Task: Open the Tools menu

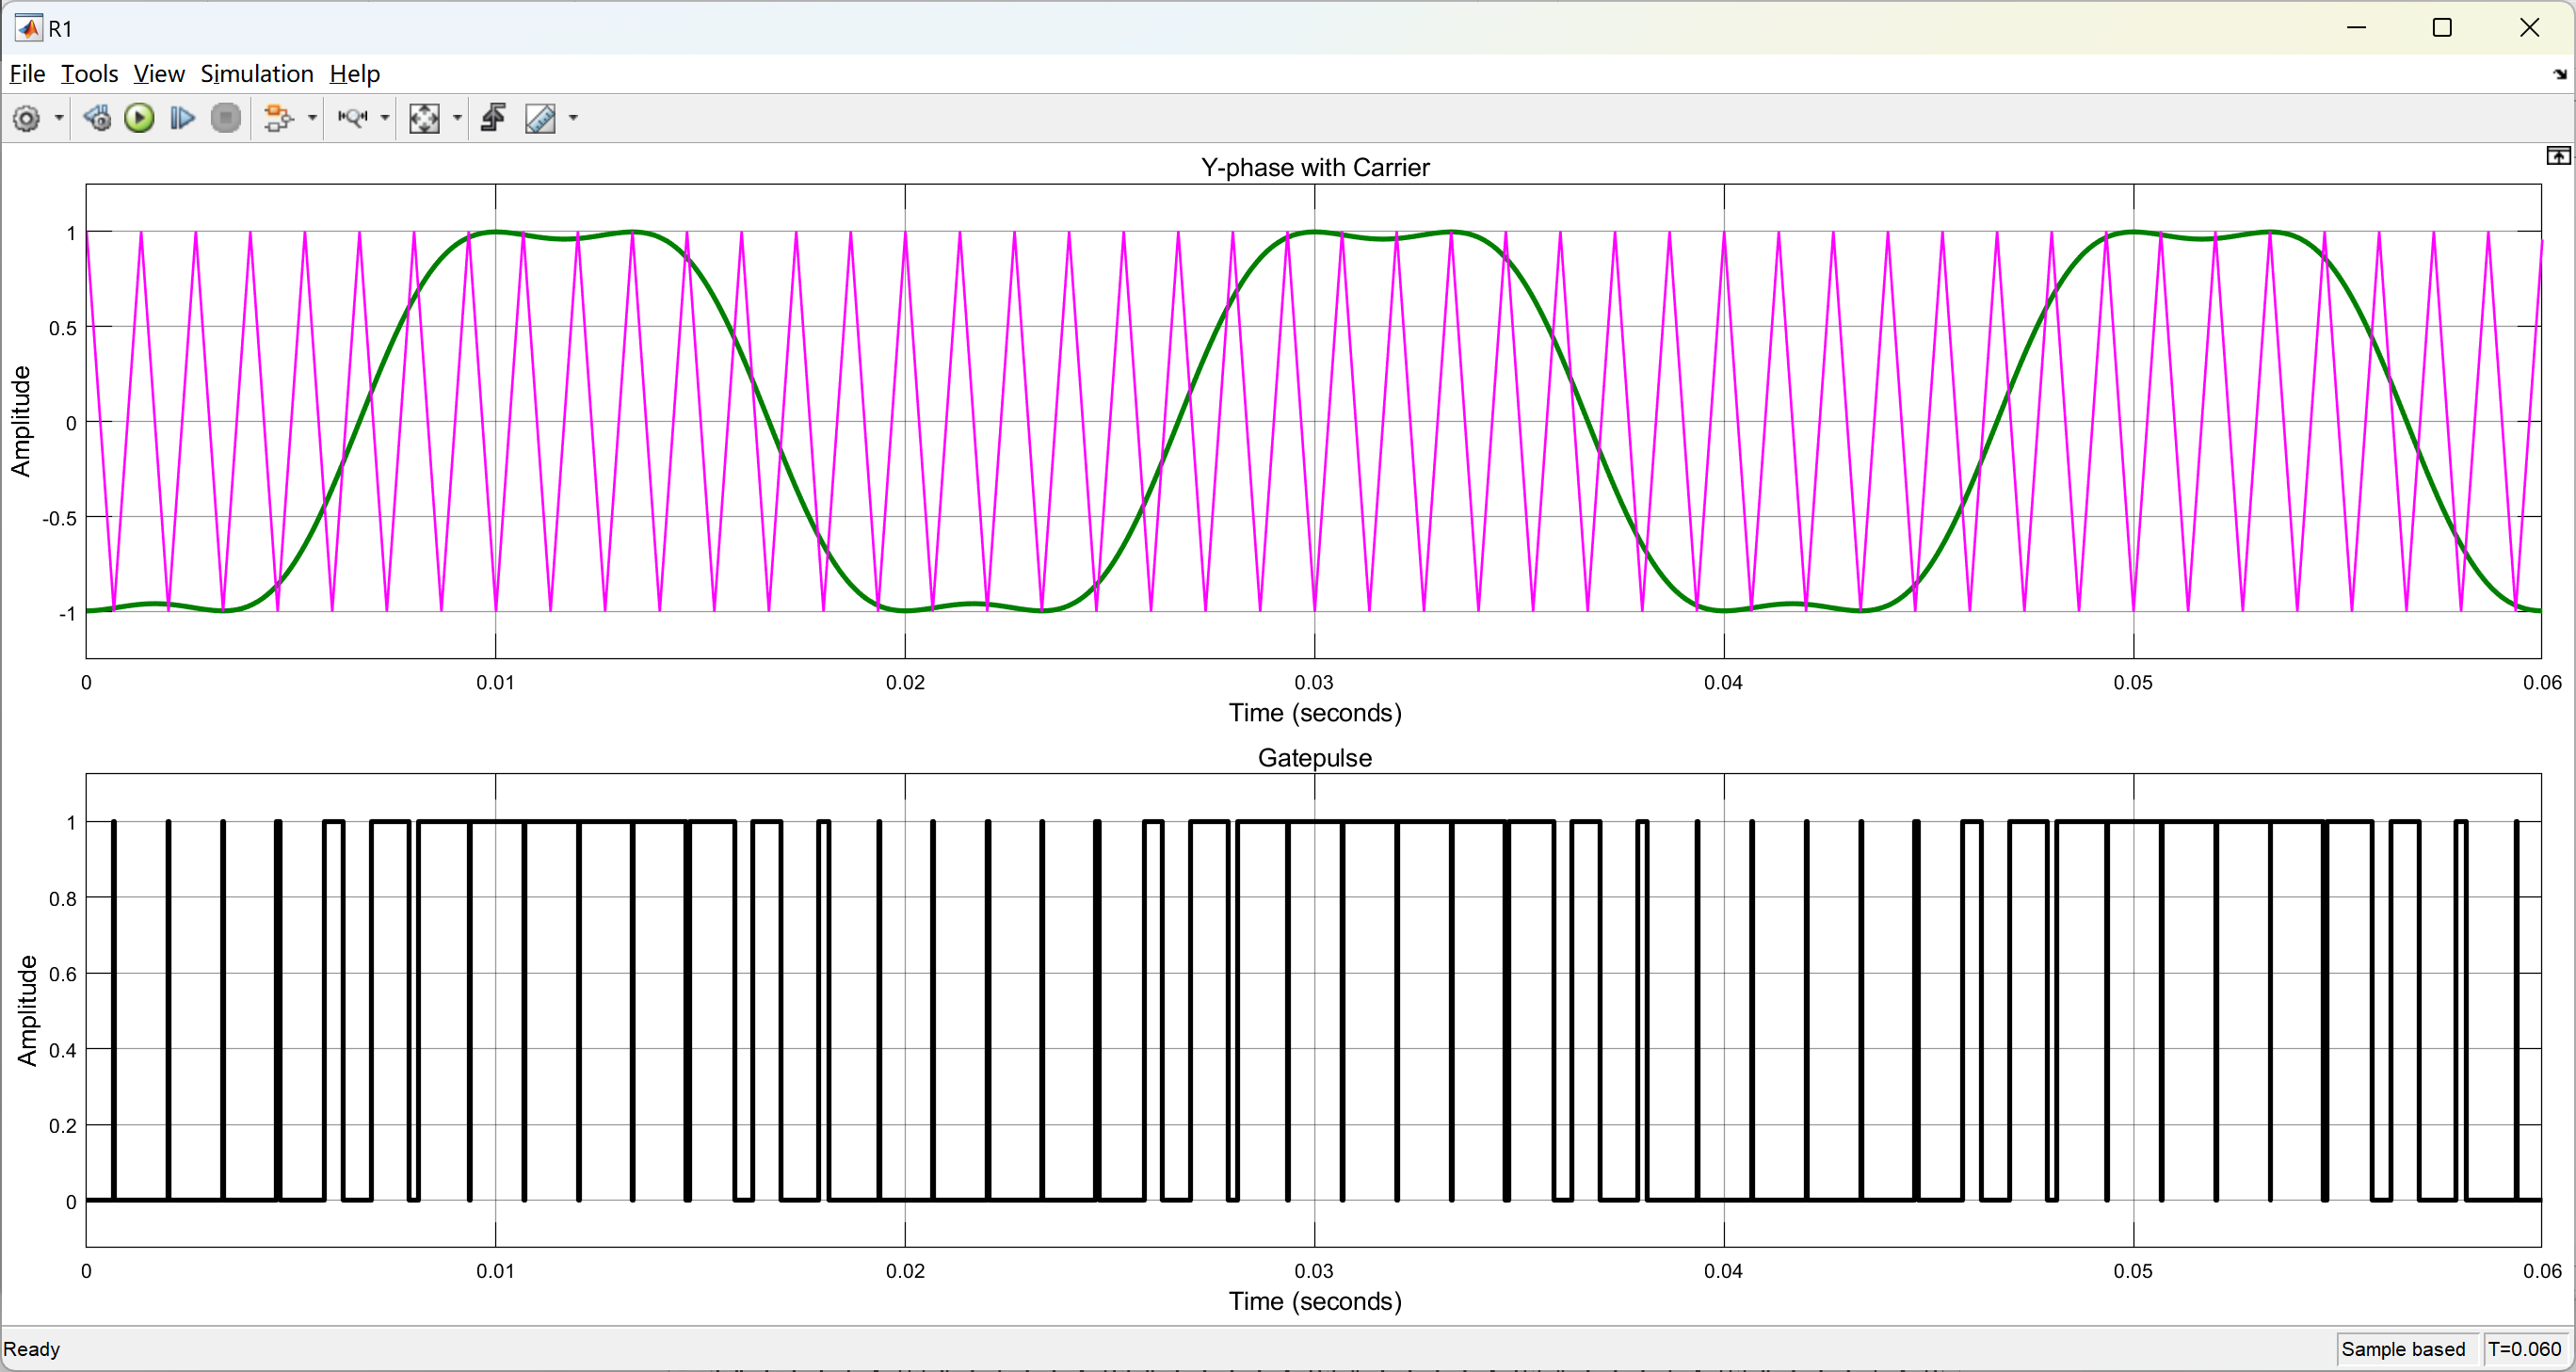Action: (89, 74)
